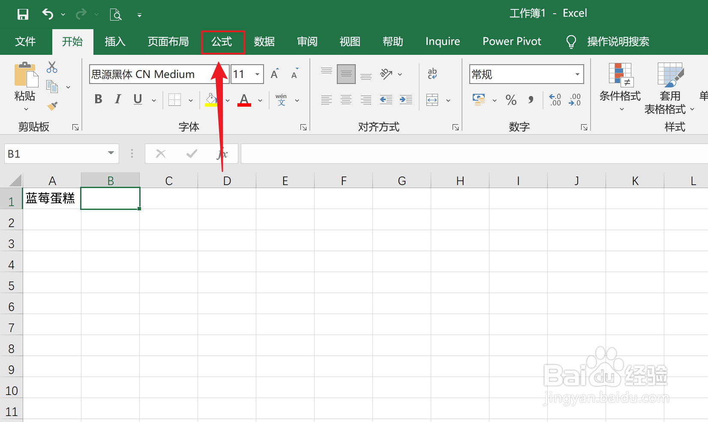Center text horizontally

(x=346, y=100)
